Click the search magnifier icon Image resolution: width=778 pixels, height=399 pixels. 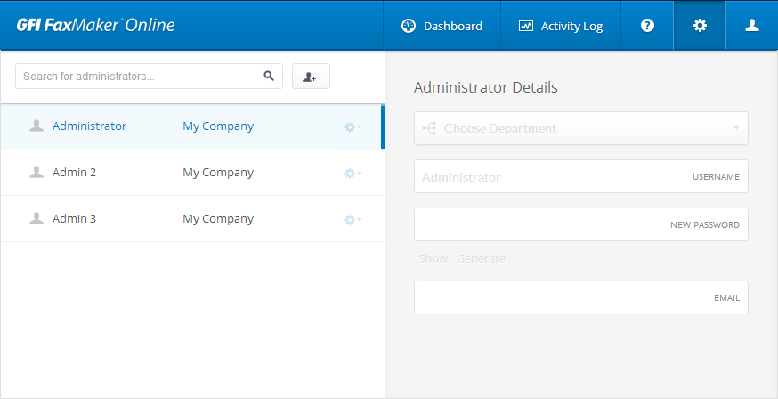tap(269, 76)
